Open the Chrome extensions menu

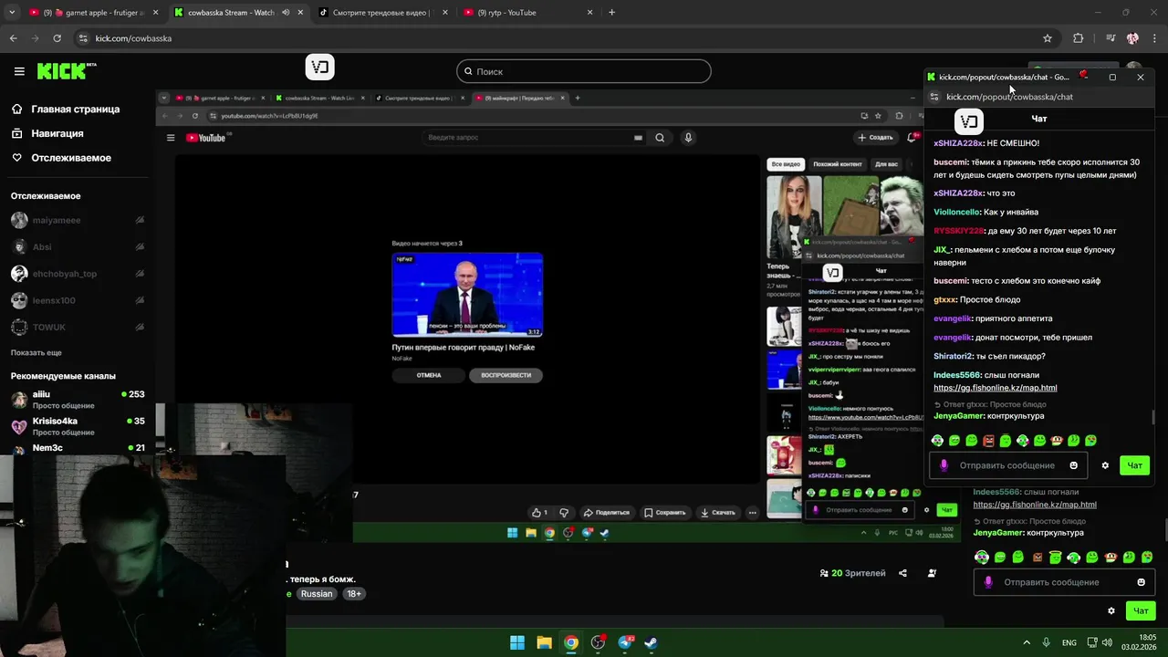1079,38
